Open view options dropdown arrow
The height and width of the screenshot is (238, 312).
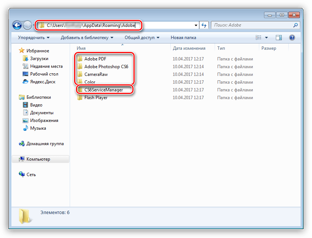click(x=266, y=37)
